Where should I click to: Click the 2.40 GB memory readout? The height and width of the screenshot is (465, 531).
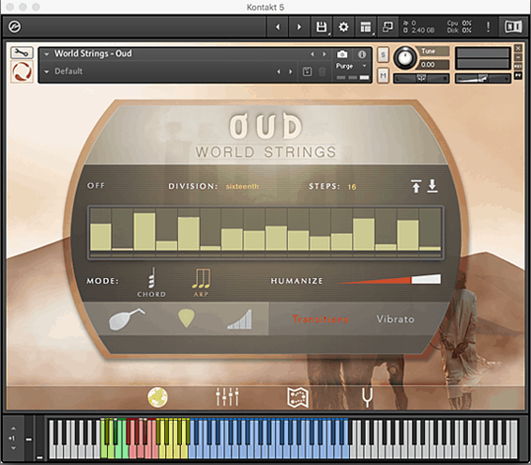coord(423,30)
